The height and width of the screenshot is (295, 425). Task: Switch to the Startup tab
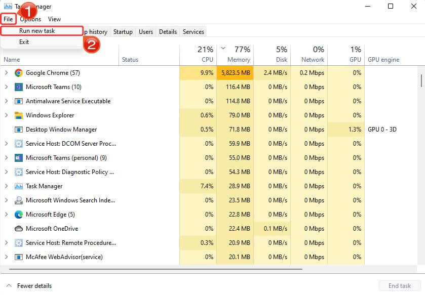coord(123,31)
